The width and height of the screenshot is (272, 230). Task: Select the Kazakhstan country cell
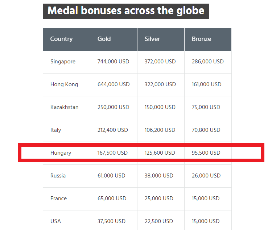tap(67, 108)
